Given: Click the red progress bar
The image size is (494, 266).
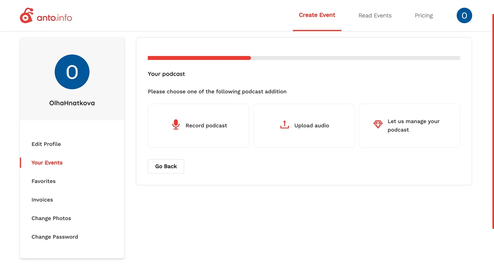Looking at the screenshot, I should coord(199,58).
